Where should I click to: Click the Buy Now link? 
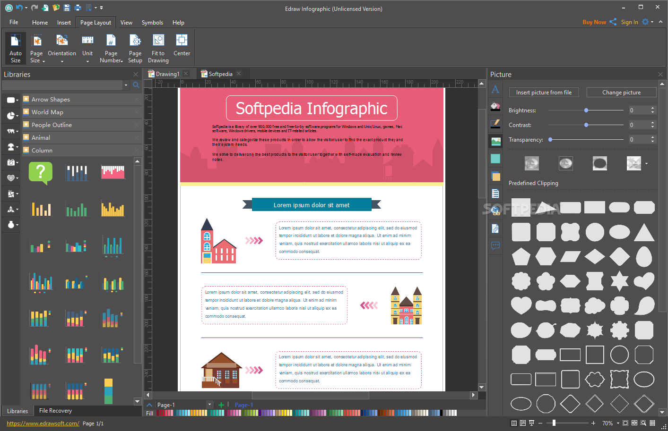point(594,22)
